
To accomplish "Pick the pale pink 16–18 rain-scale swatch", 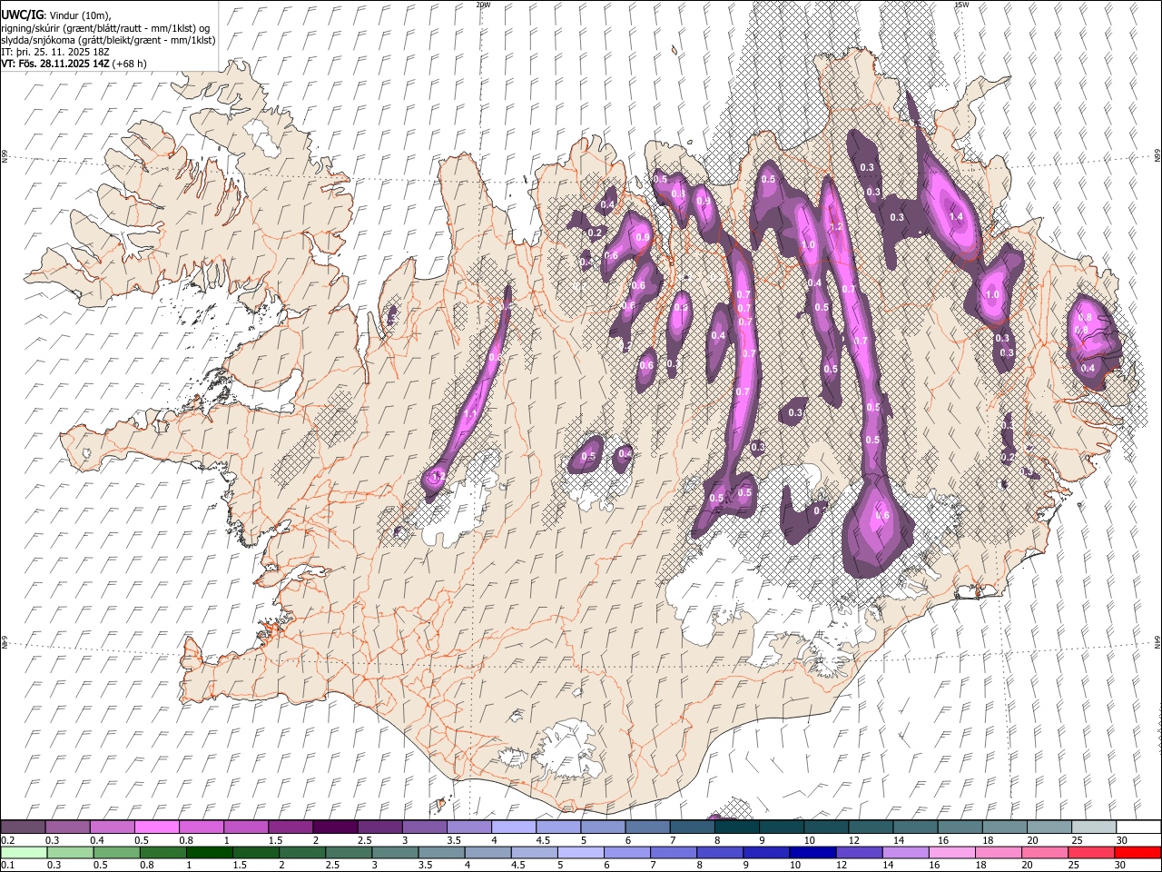I will coord(950,852).
